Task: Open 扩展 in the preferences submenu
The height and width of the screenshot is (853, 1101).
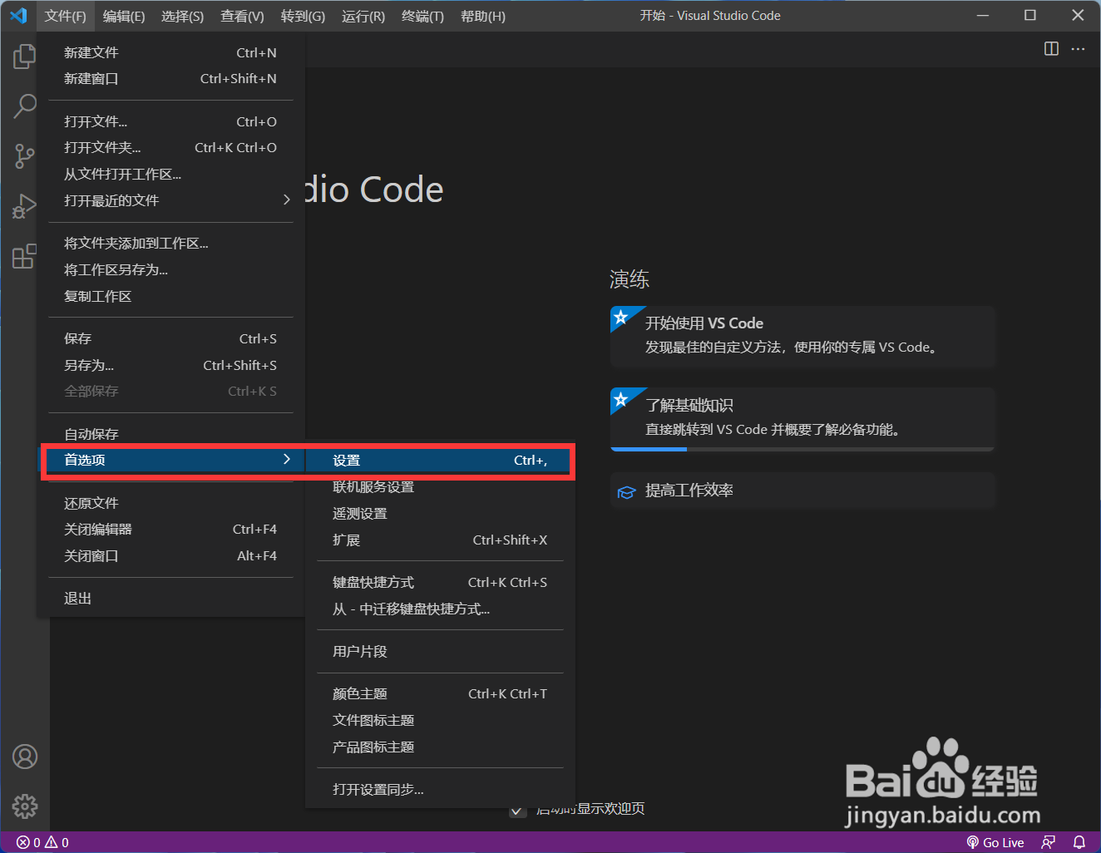Action: (439, 540)
